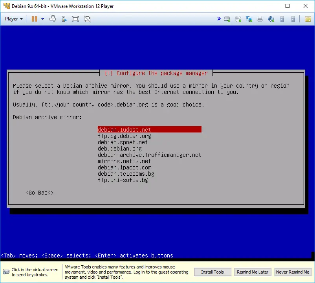The image size is (315, 283).
Task: Click Remind Me Later button
Action: (x=253, y=272)
